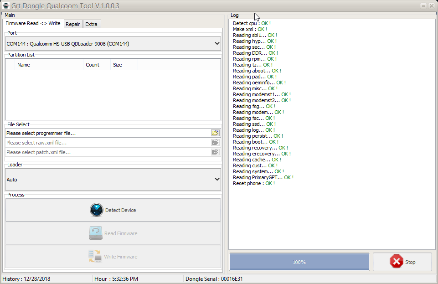Click patch.xml file browse folder icon
The image size is (438, 284).
(215, 152)
